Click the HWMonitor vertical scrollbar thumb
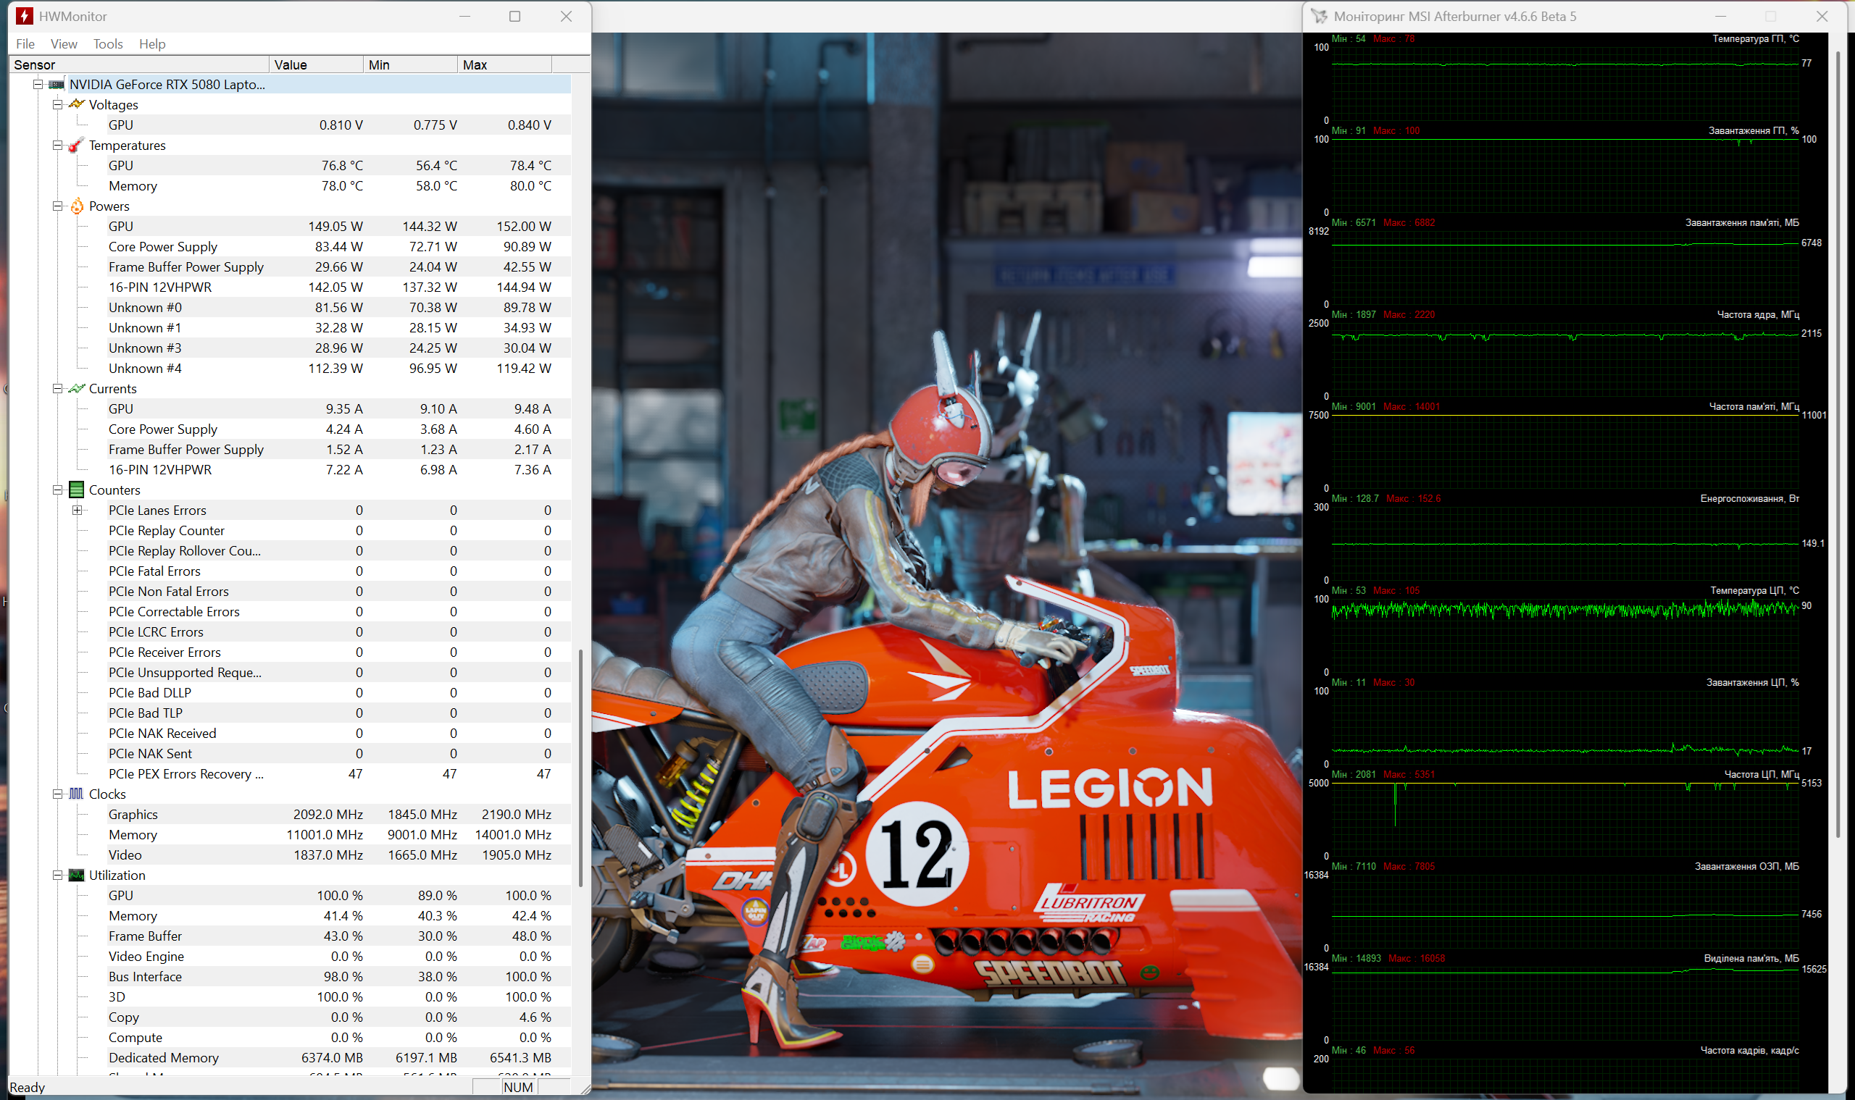 tap(580, 767)
